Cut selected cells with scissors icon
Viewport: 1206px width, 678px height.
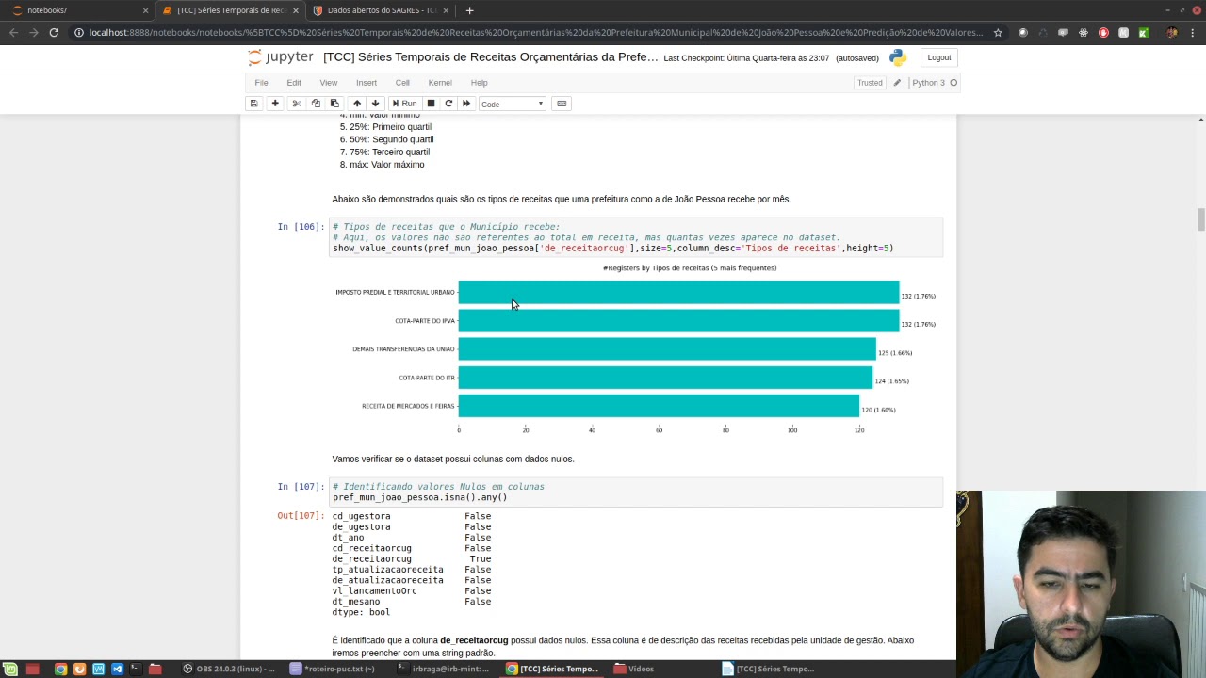(297, 104)
